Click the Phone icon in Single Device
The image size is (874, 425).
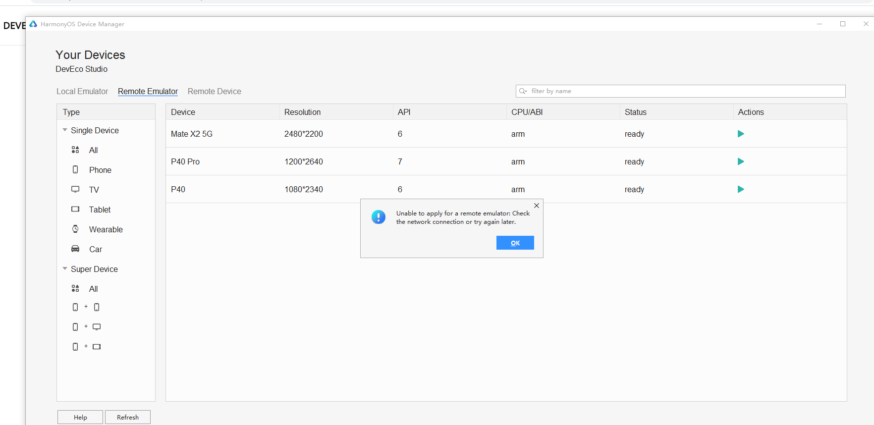(75, 169)
